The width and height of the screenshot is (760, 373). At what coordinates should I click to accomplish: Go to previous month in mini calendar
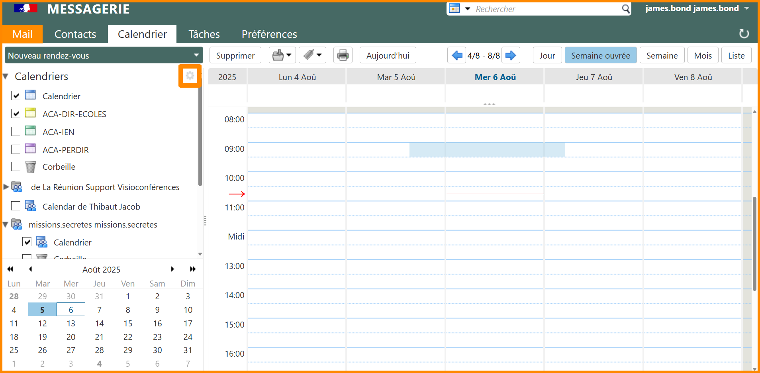click(31, 269)
